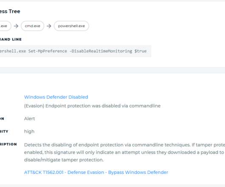Select the powershell.exe process node
The image size is (225, 187).
pos(71,26)
